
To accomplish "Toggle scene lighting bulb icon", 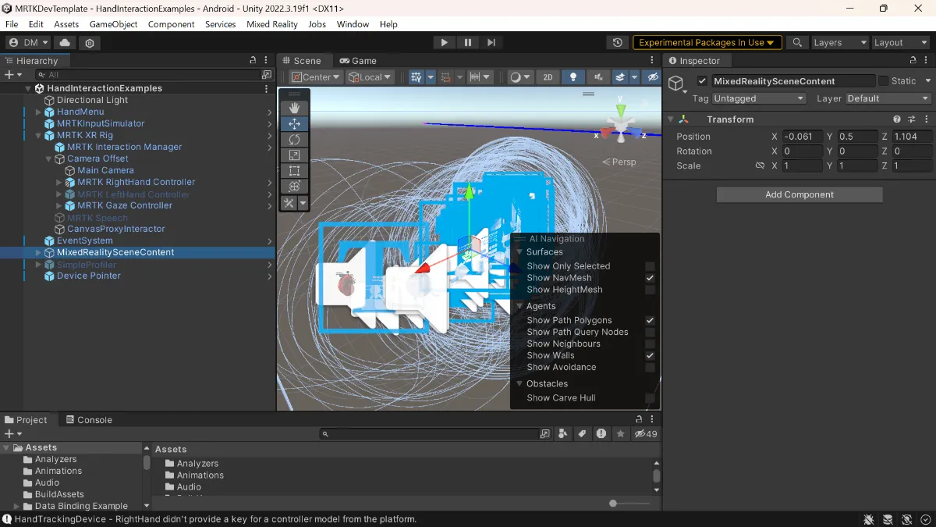I will pyautogui.click(x=573, y=77).
